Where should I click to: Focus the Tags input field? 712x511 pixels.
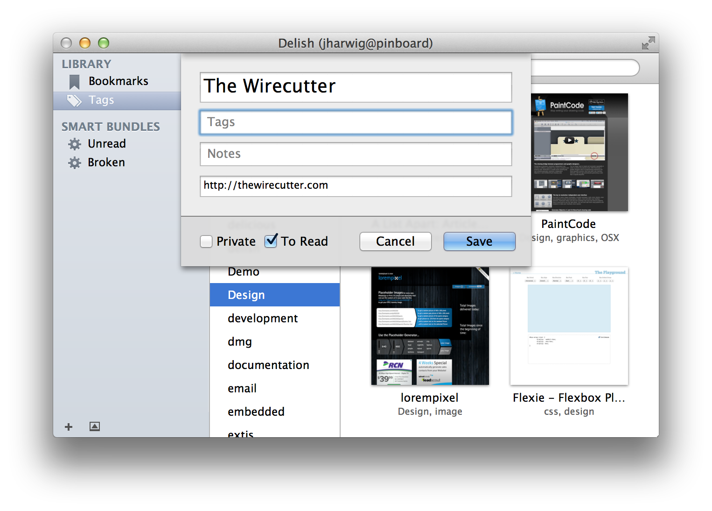(x=356, y=122)
